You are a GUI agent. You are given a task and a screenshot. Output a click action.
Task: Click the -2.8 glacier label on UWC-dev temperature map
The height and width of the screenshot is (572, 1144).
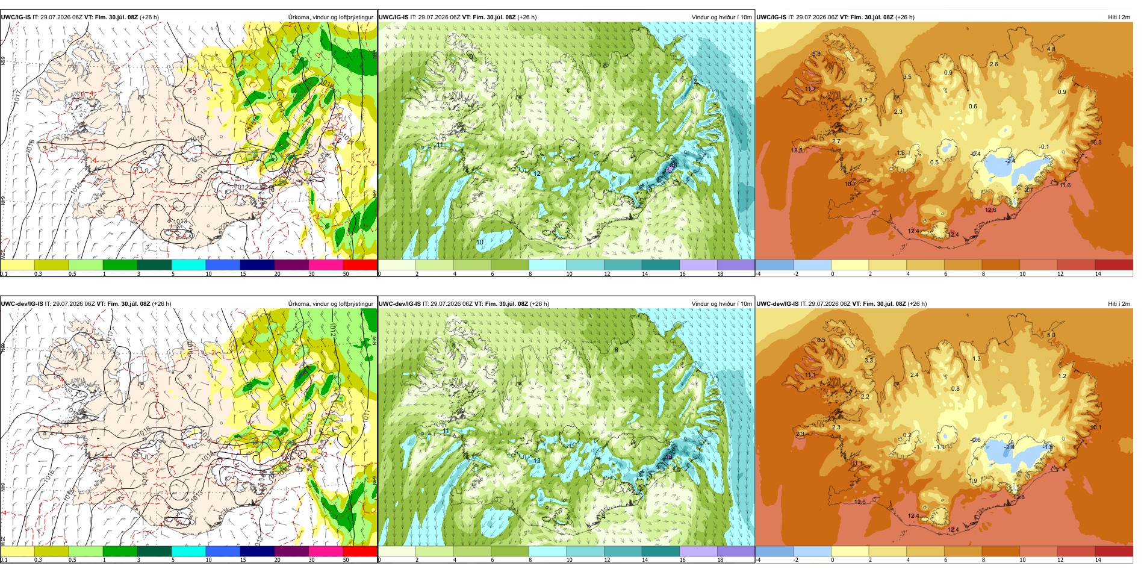(1009, 447)
